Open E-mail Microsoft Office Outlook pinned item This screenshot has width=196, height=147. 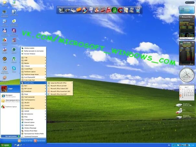(x=10, y=101)
